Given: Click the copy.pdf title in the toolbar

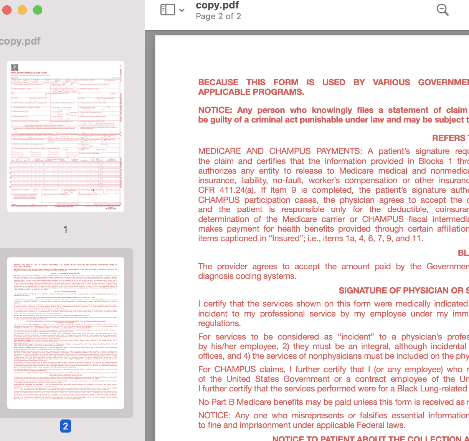Looking at the screenshot, I should pyautogui.click(x=218, y=5).
